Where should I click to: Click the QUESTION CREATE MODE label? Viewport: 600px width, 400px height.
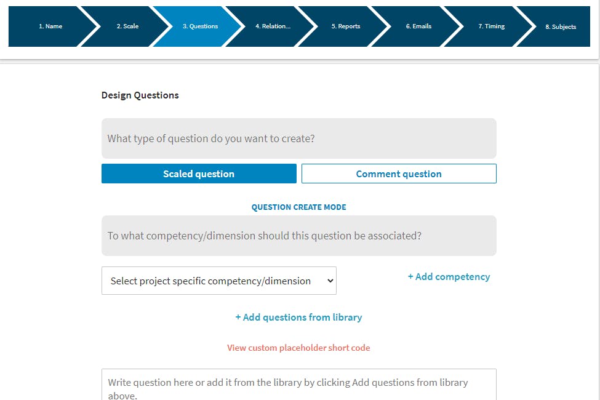298,207
